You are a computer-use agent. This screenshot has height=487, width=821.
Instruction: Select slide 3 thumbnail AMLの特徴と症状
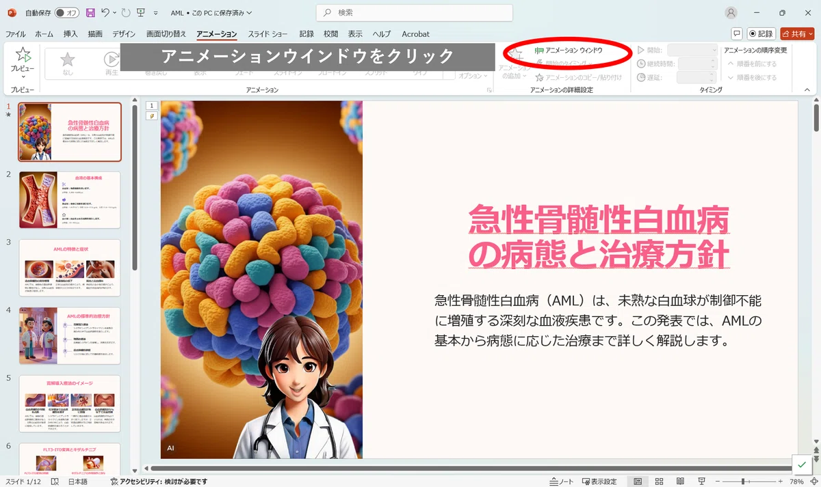70,268
